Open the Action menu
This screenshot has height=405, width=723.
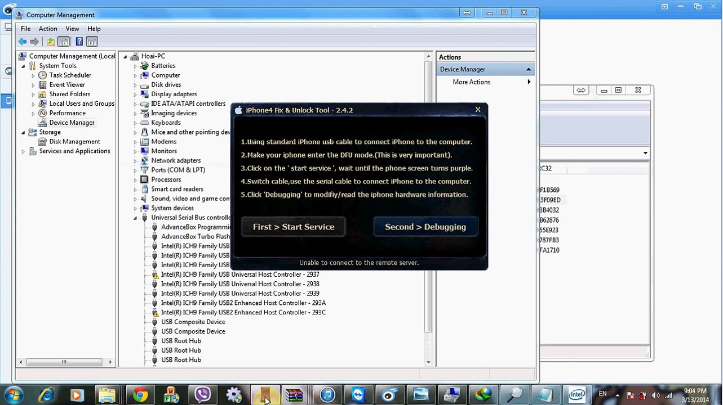coord(48,29)
